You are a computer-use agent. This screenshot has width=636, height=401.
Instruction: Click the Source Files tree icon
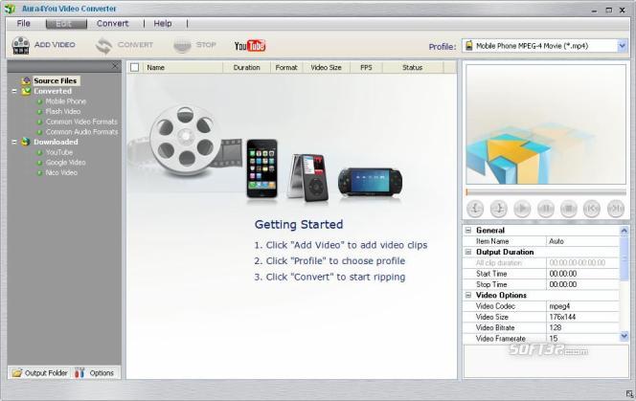[x=26, y=80]
